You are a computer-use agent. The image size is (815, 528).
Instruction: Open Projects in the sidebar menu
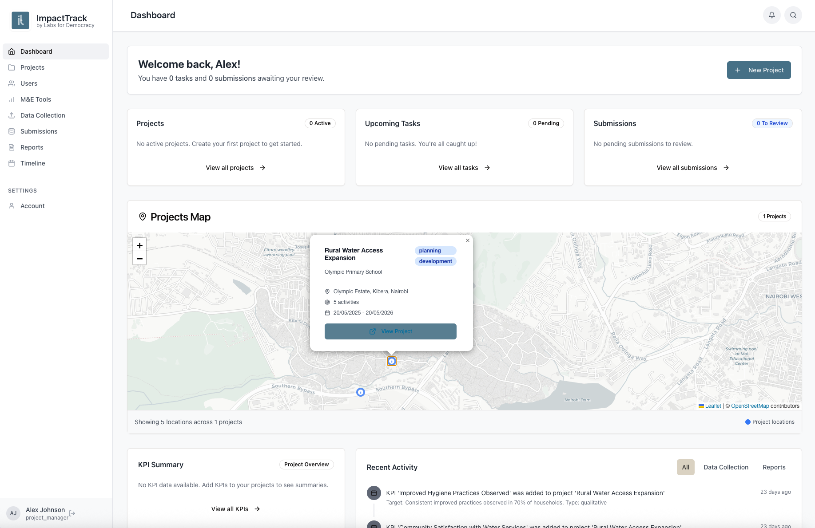(x=56, y=67)
